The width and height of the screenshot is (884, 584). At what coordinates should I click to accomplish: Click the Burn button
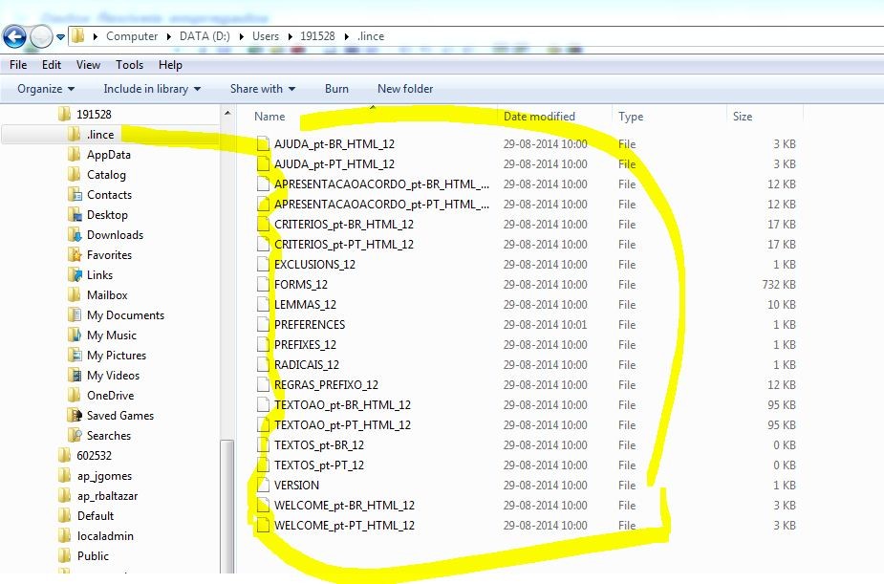[336, 89]
